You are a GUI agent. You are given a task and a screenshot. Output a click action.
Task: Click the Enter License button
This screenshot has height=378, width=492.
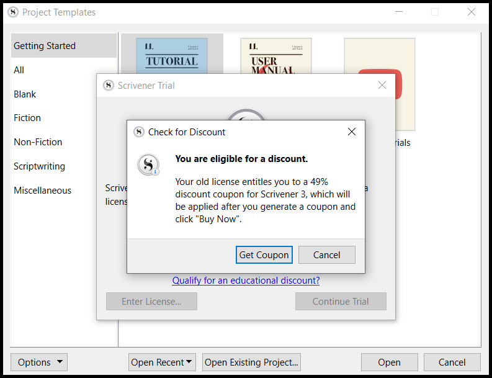click(151, 302)
